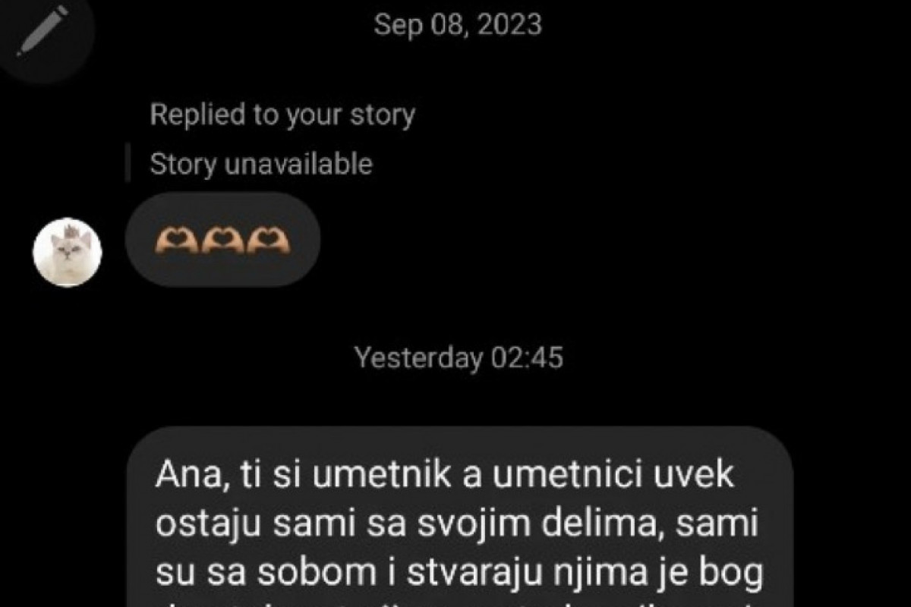The height and width of the screenshot is (607, 911).
Task: Tap the last heart-hands emoji
Action: pos(268,241)
